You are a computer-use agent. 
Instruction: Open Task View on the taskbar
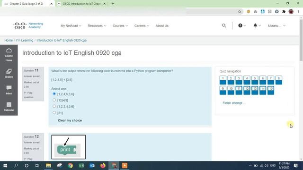point(37,166)
